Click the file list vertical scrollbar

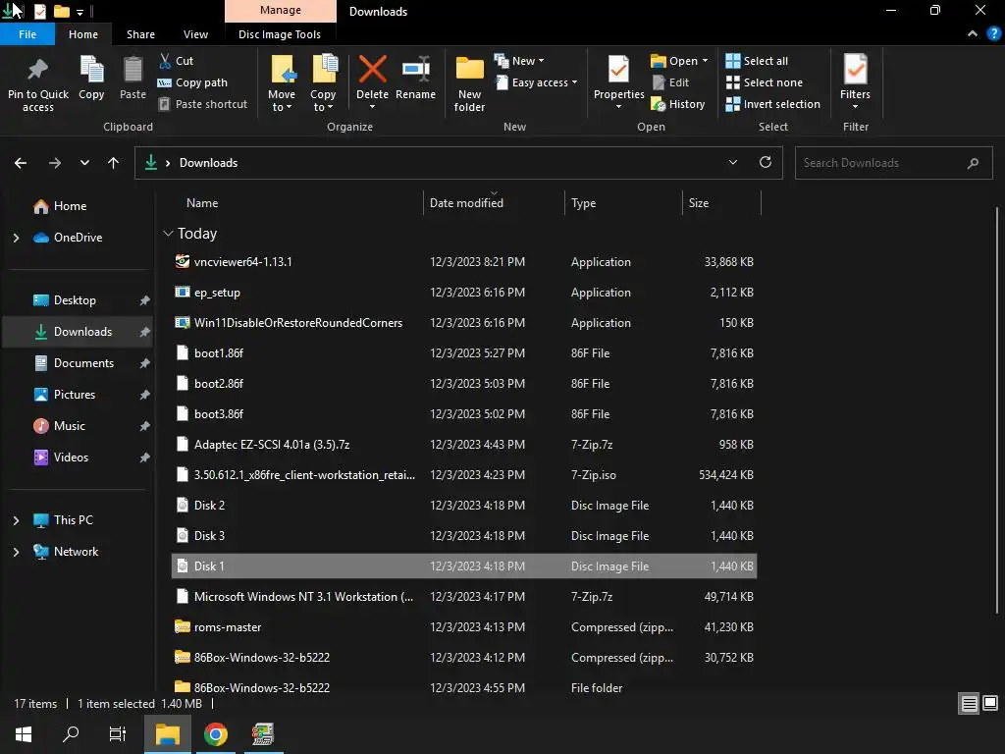[997, 410]
